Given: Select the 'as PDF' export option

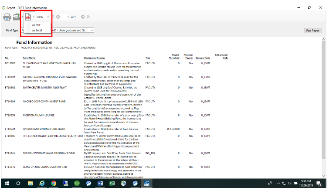Looking at the screenshot, I should [x=36, y=25].
